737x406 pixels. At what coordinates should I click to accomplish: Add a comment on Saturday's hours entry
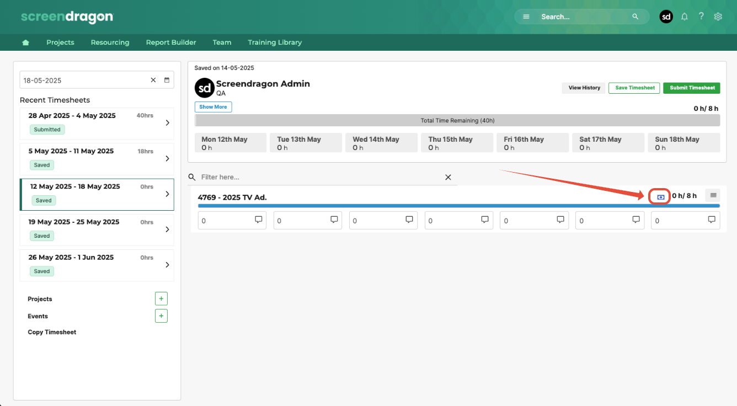tap(636, 220)
